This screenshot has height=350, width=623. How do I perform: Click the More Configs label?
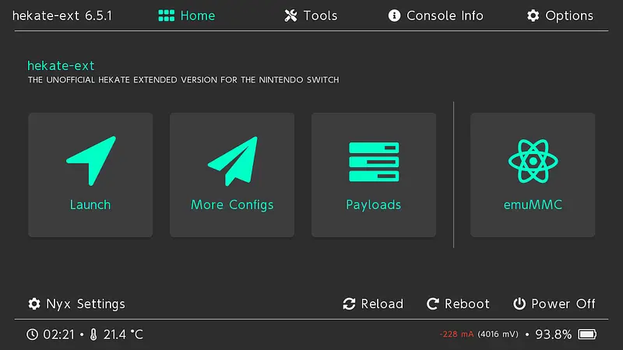coord(232,205)
